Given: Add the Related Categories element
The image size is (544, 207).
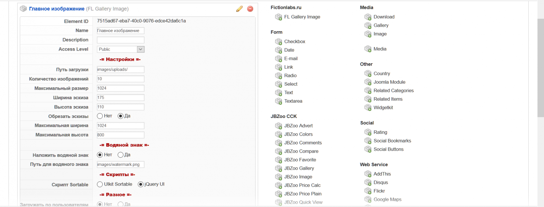Looking at the screenshot, I should coord(393,90).
